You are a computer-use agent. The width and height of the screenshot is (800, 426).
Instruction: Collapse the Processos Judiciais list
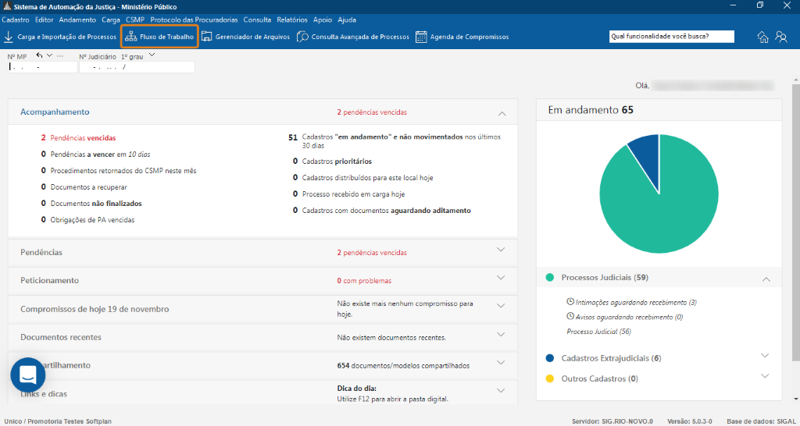766,279
